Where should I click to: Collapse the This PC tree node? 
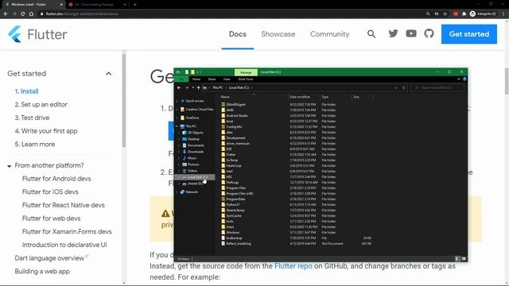pyautogui.click(x=177, y=126)
